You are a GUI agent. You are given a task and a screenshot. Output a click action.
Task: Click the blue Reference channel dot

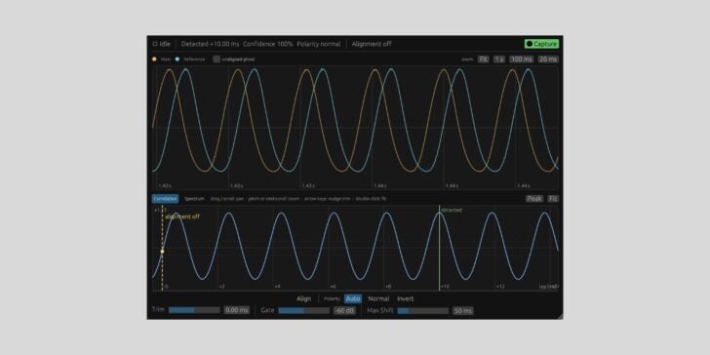tap(177, 59)
